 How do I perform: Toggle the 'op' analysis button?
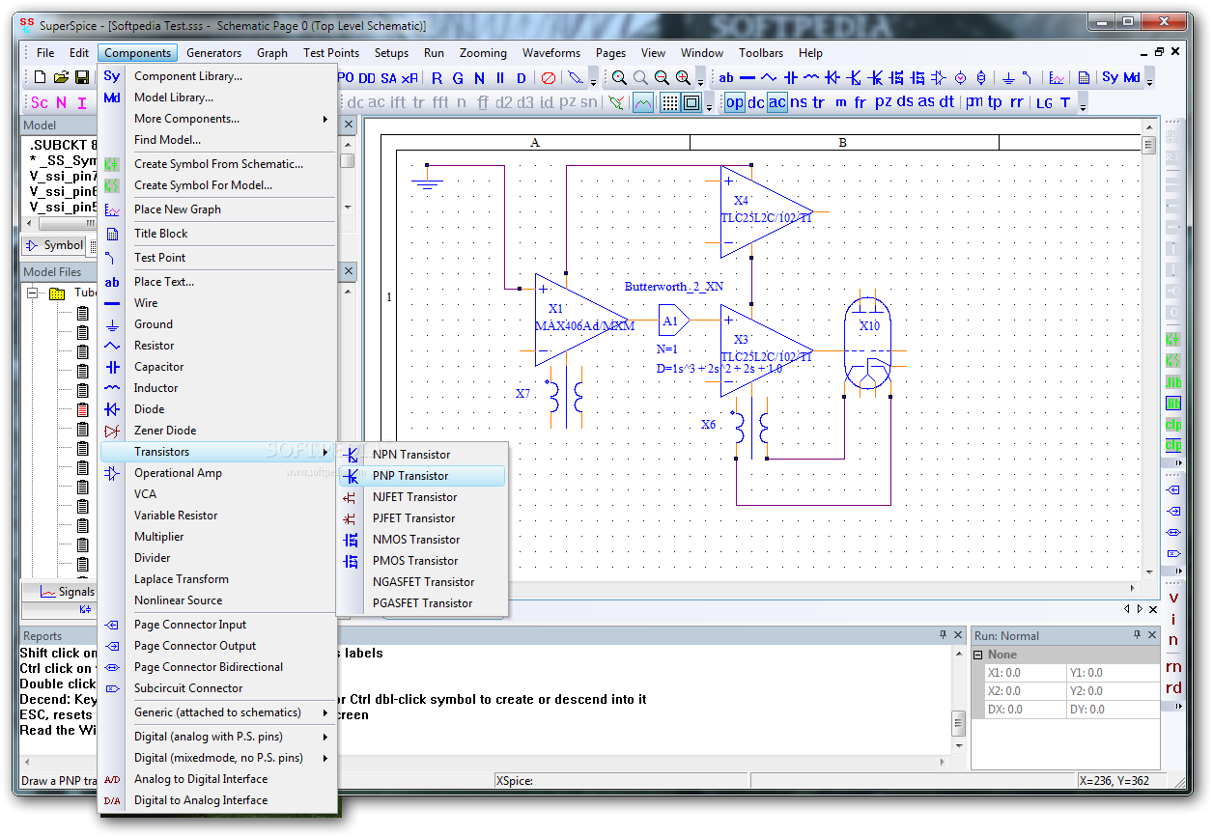pos(735,102)
